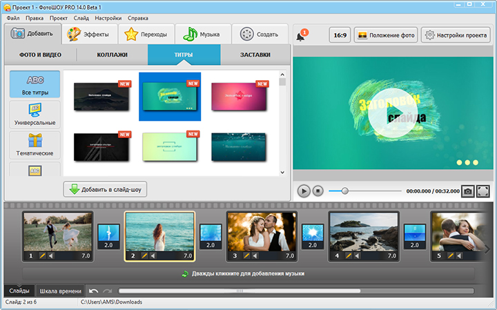Select the pink gradient title thumbnail
The height and width of the screenshot is (310, 497).
(239, 97)
